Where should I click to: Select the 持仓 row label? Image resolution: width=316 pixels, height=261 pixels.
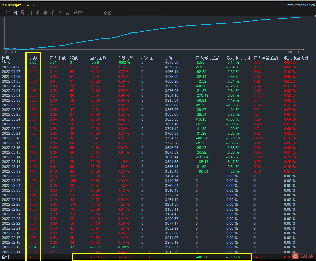(x=6, y=62)
